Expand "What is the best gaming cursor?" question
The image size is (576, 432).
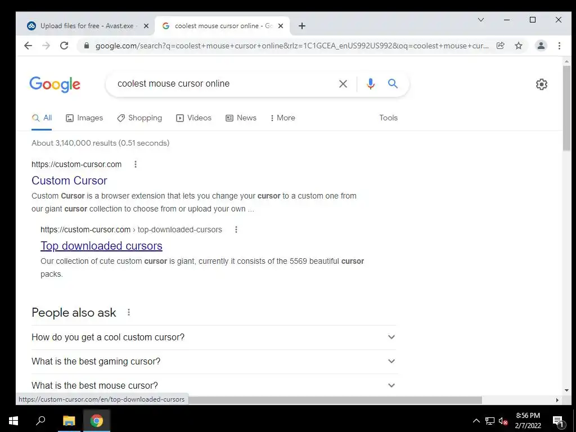214,362
